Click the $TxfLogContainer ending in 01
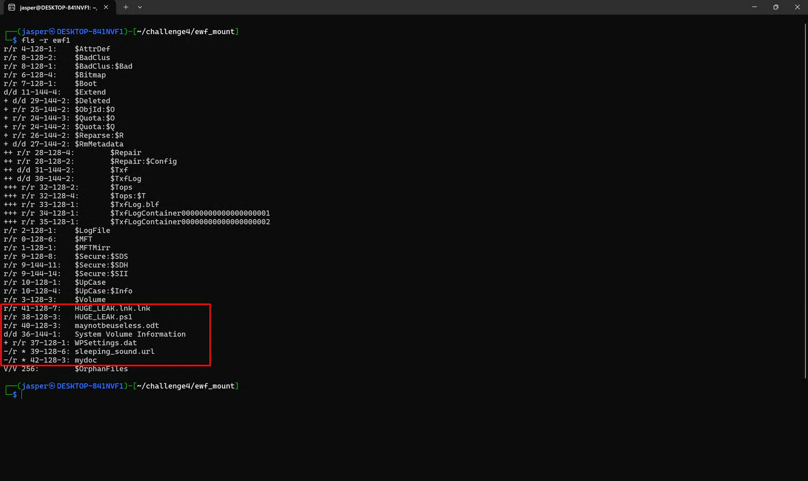The image size is (808, 481). [190, 213]
